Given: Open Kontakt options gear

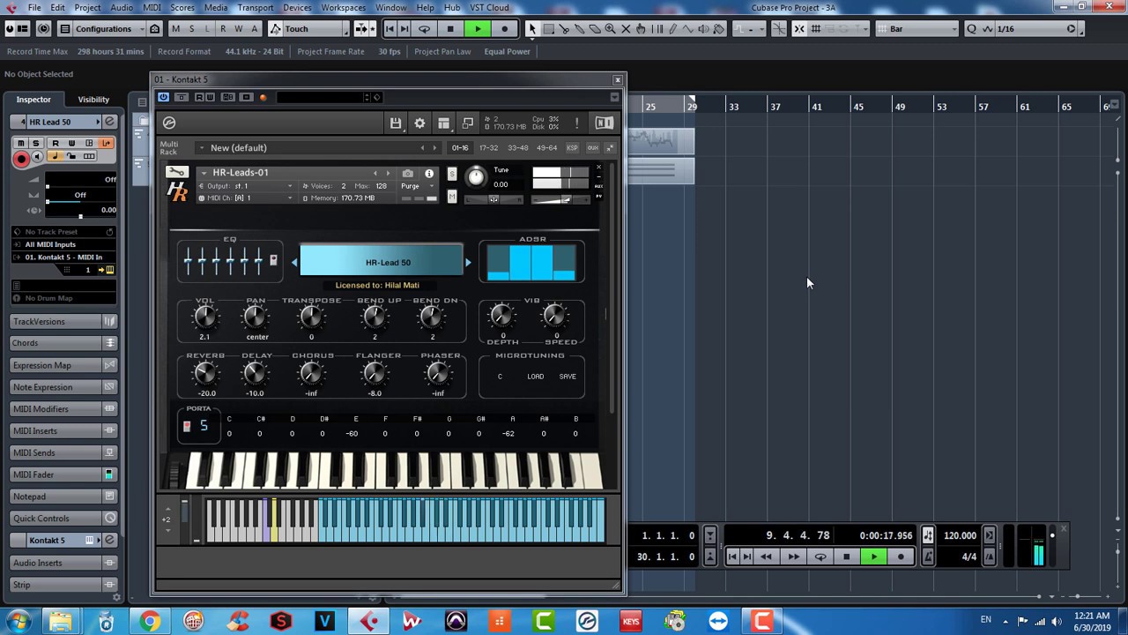Looking at the screenshot, I should (x=419, y=123).
